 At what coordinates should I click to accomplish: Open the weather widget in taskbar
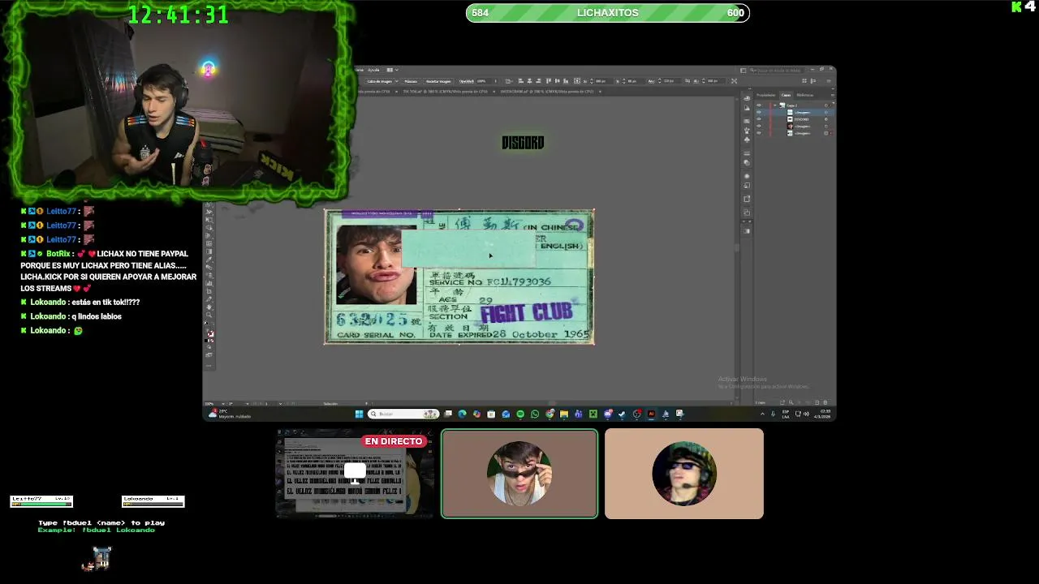(231, 414)
